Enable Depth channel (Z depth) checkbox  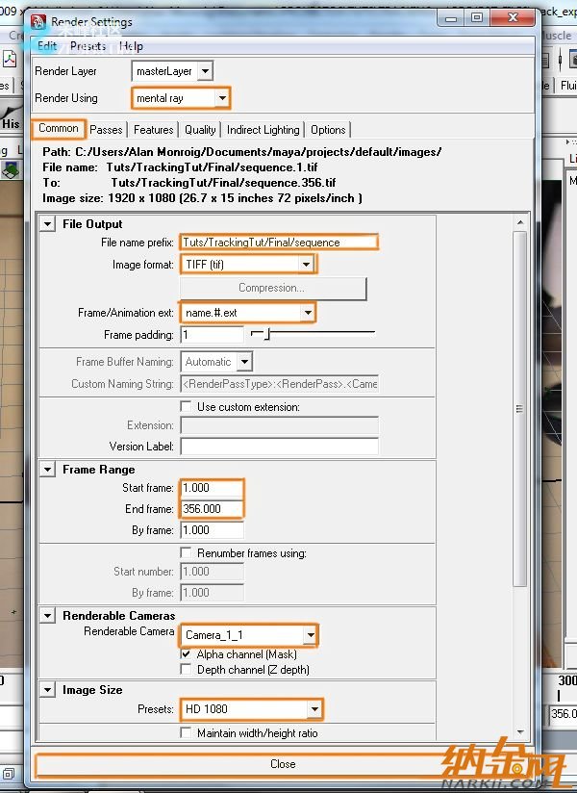pos(187,670)
